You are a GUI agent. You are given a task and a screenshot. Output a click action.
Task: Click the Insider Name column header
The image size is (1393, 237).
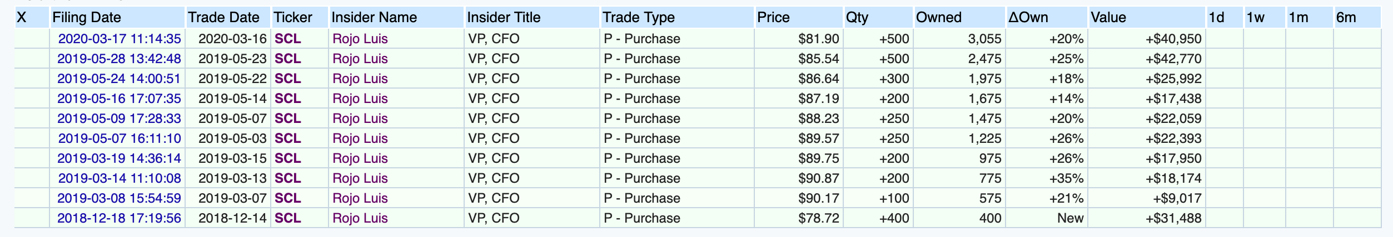click(374, 18)
